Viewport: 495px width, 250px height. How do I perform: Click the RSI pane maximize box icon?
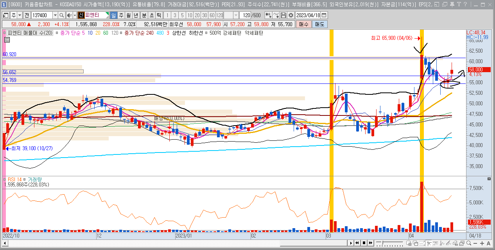click(489, 179)
